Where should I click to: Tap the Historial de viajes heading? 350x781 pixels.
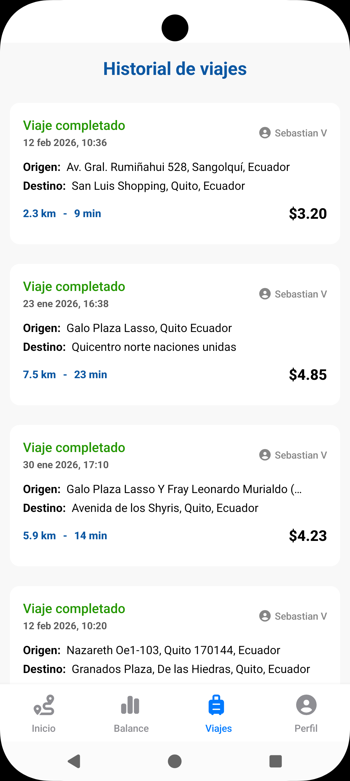point(175,69)
